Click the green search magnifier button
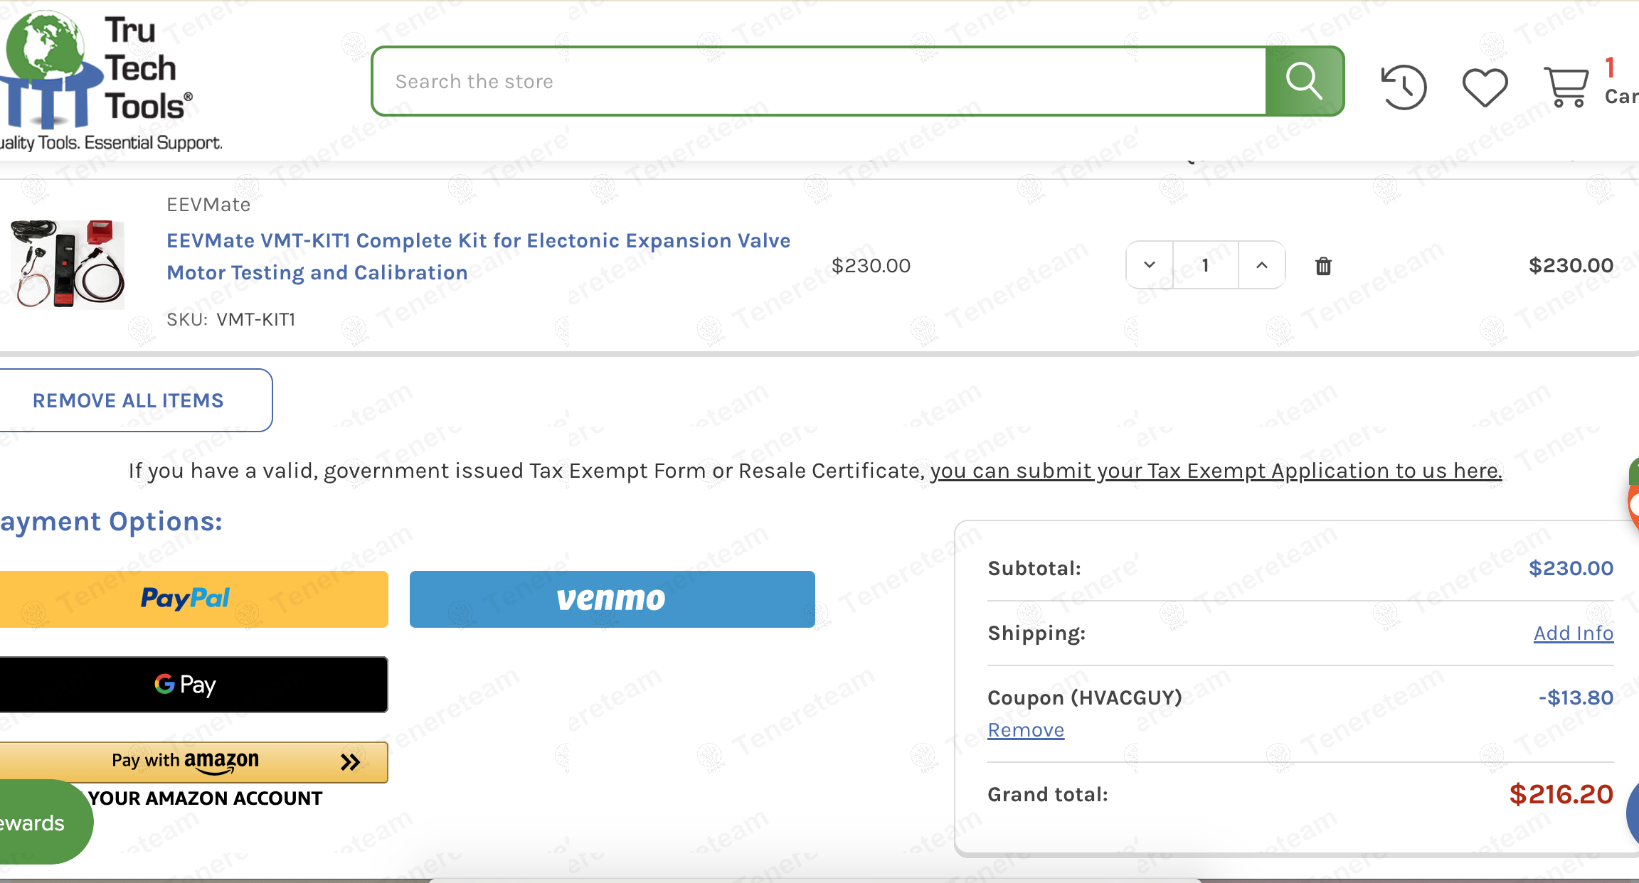1639x883 pixels. tap(1304, 81)
